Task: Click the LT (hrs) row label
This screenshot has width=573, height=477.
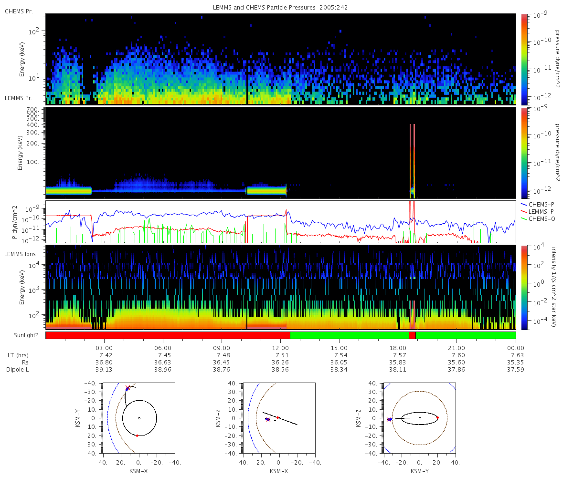Action: tap(19, 355)
